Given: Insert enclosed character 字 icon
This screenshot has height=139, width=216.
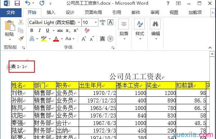Looking at the screenshot, I should (x=110, y=39).
